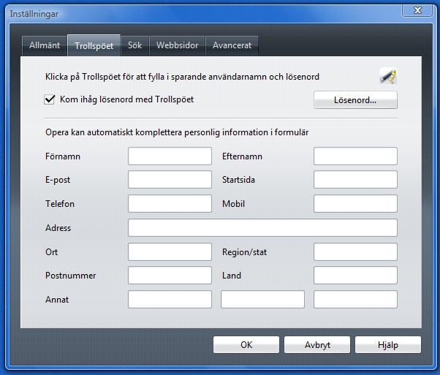Click the Startsida label
440x375 pixels.
click(x=238, y=180)
